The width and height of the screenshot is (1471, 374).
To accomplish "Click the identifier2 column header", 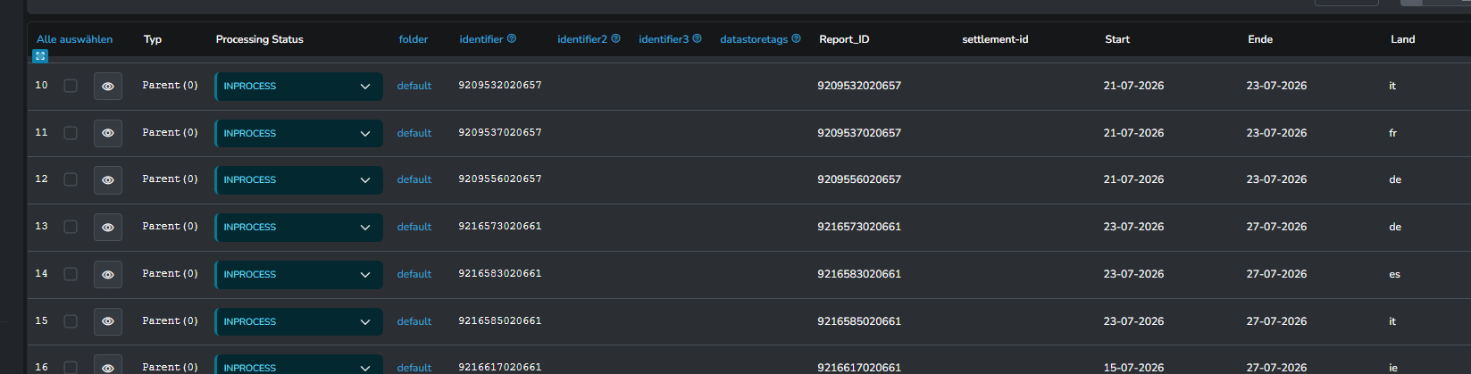I will [x=582, y=39].
